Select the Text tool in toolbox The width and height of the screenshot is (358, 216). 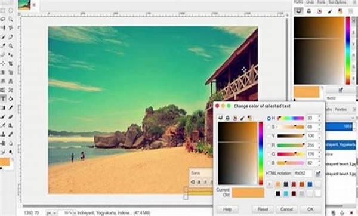(3, 99)
